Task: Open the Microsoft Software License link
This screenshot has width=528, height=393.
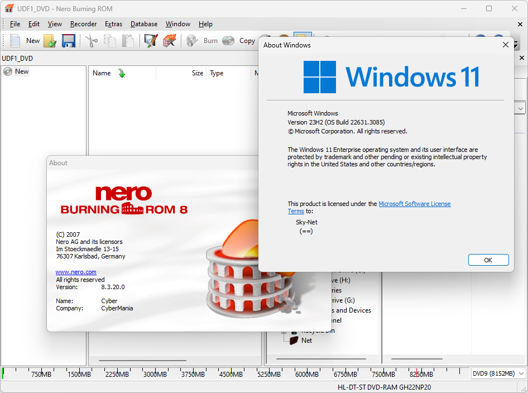Action: coord(415,204)
